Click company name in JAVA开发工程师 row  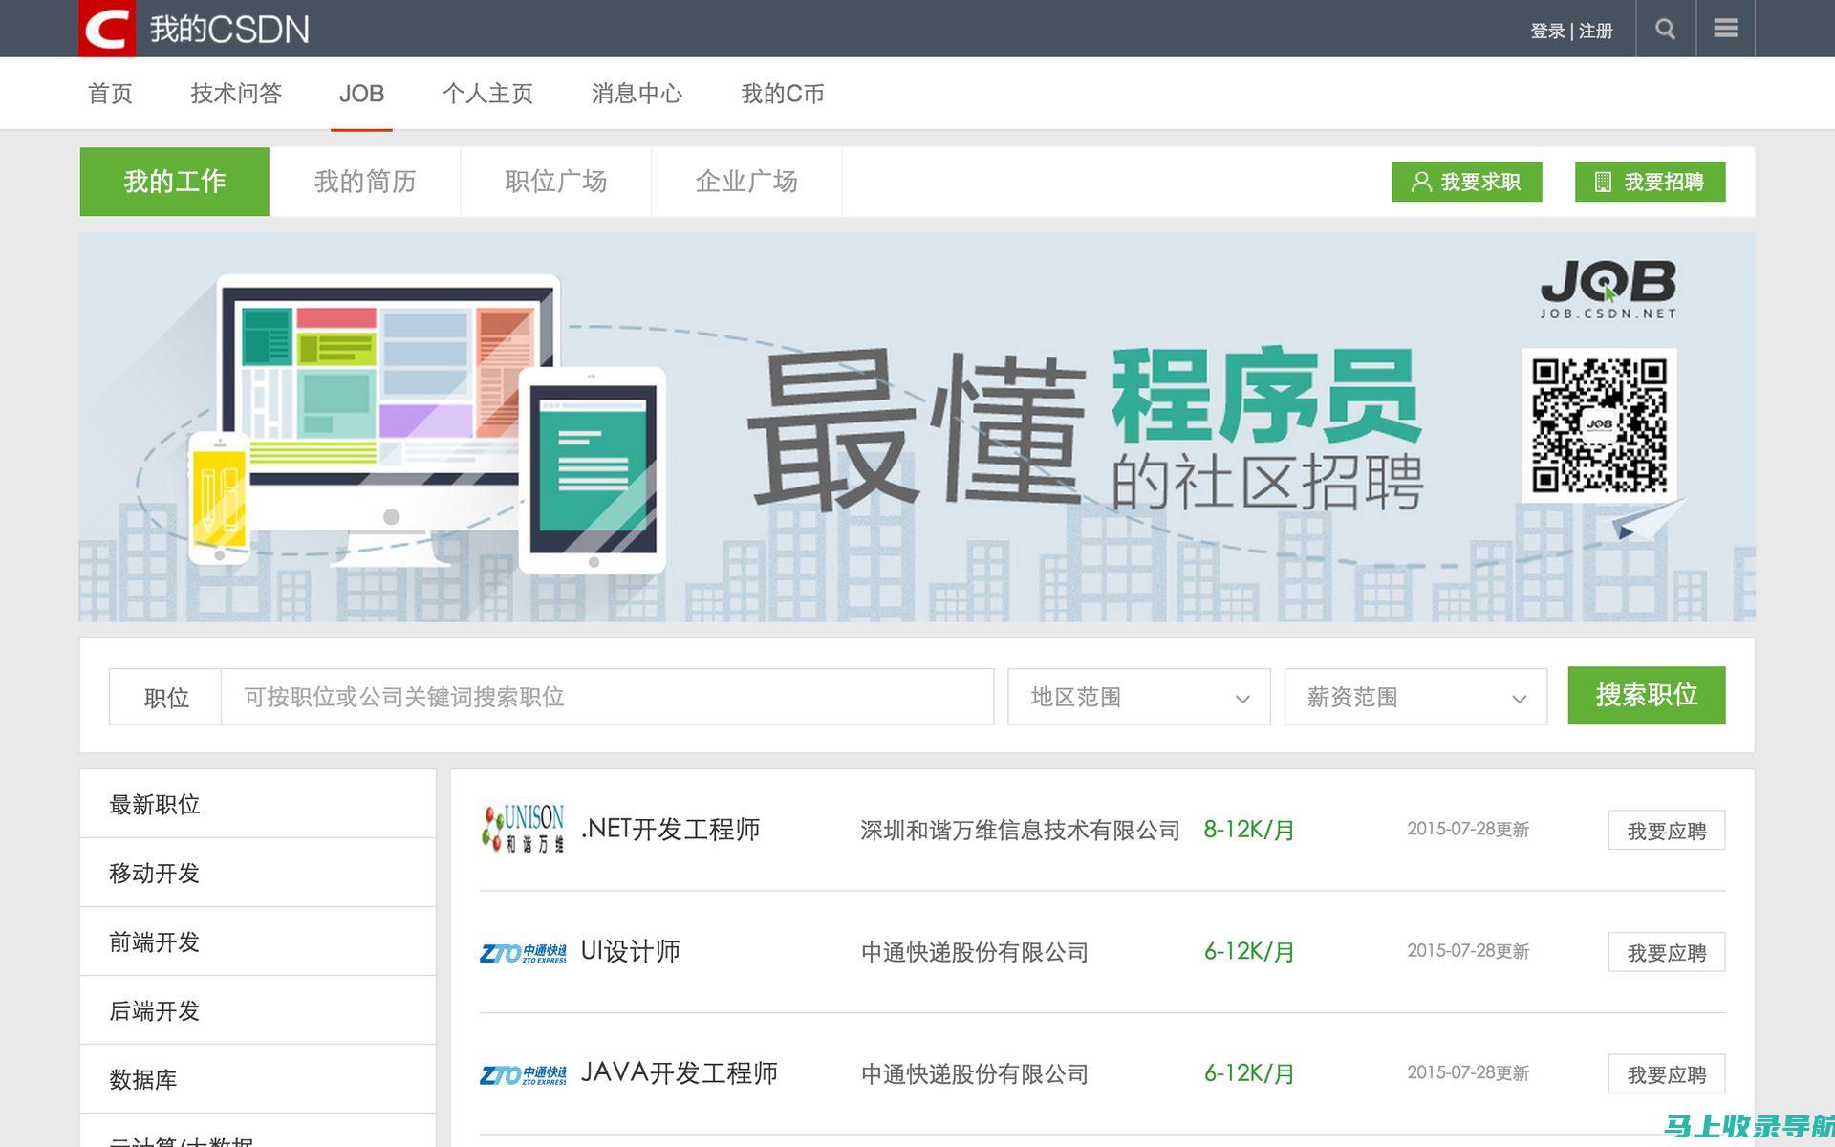[x=975, y=1074]
